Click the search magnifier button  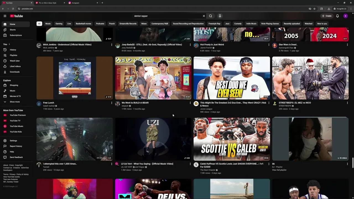210,16
